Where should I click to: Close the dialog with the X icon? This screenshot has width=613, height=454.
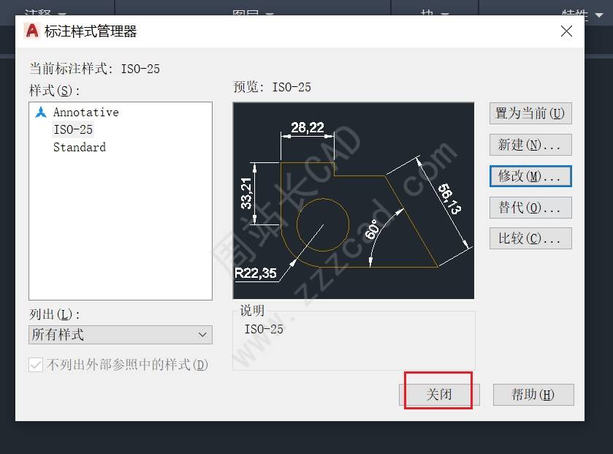pyautogui.click(x=566, y=31)
